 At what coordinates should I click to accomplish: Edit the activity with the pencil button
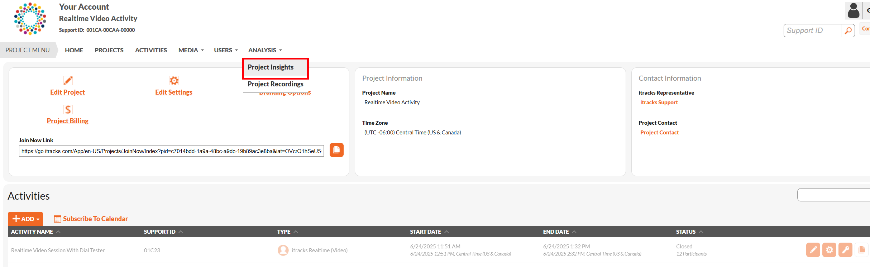tap(813, 250)
